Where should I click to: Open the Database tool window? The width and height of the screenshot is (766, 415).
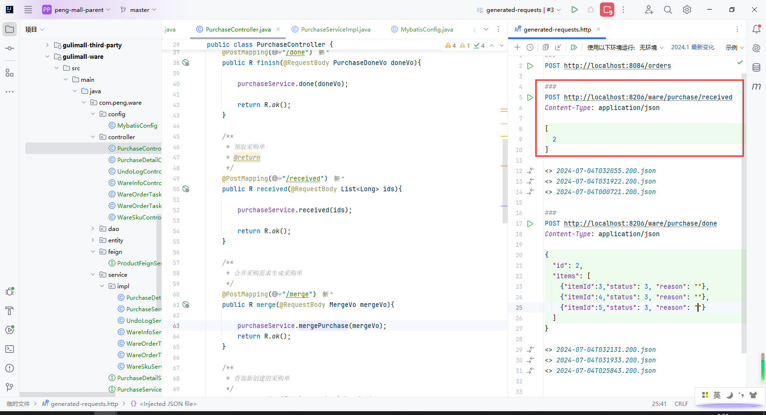[756, 67]
